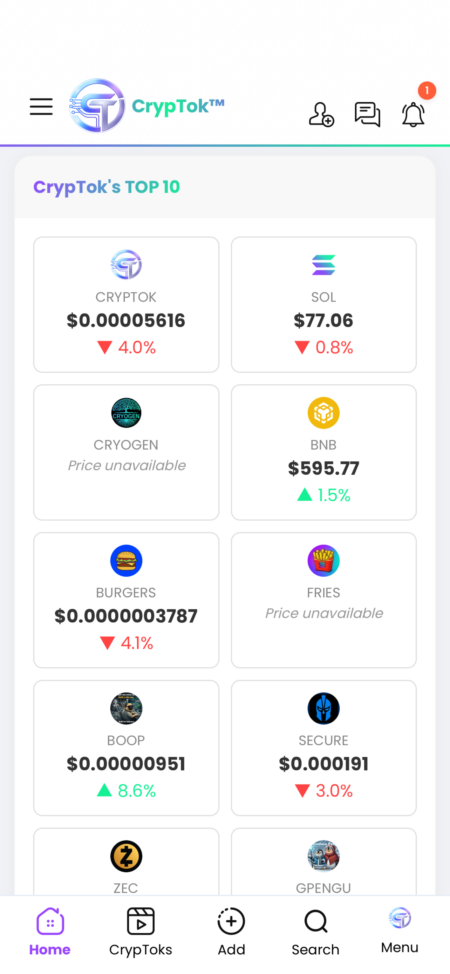Tap the Solana coin icon
The width and height of the screenshot is (450, 974).
pyautogui.click(x=323, y=265)
